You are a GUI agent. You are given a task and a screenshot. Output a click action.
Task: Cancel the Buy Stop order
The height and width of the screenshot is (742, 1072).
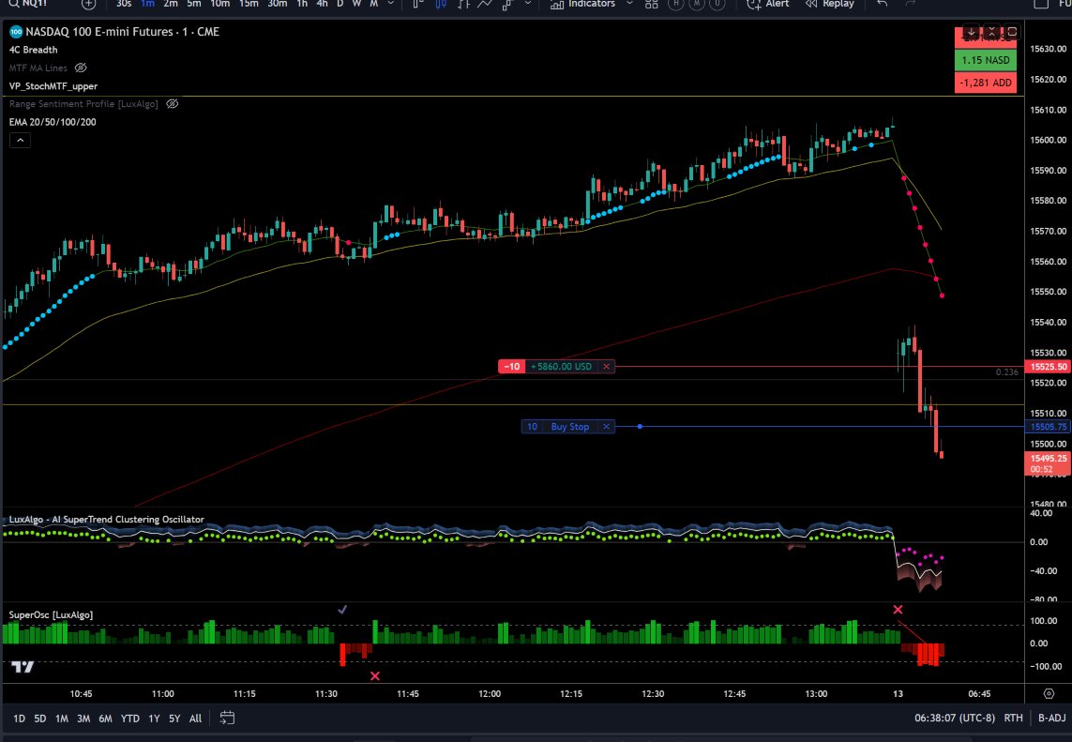pos(606,427)
